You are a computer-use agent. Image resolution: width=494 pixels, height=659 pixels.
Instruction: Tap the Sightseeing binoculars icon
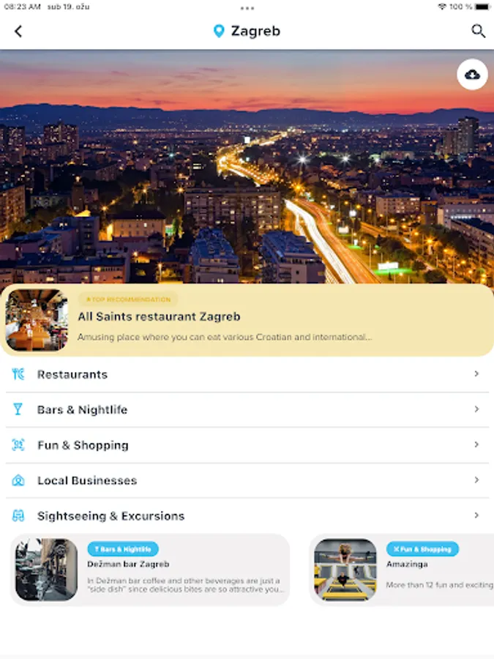(x=18, y=515)
